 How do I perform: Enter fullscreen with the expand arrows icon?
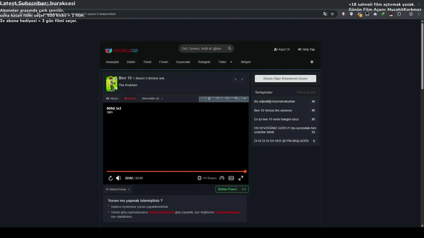pyautogui.click(x=241, y=178)
